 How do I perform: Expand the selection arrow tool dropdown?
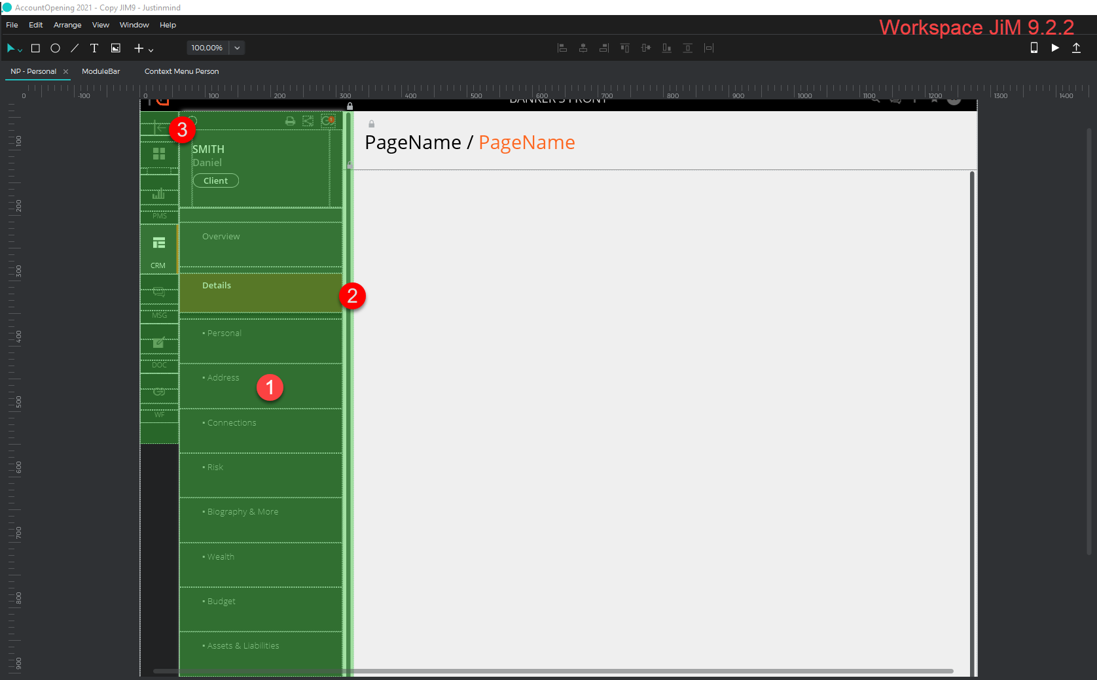pyautogui.click(x=20, y=50)
